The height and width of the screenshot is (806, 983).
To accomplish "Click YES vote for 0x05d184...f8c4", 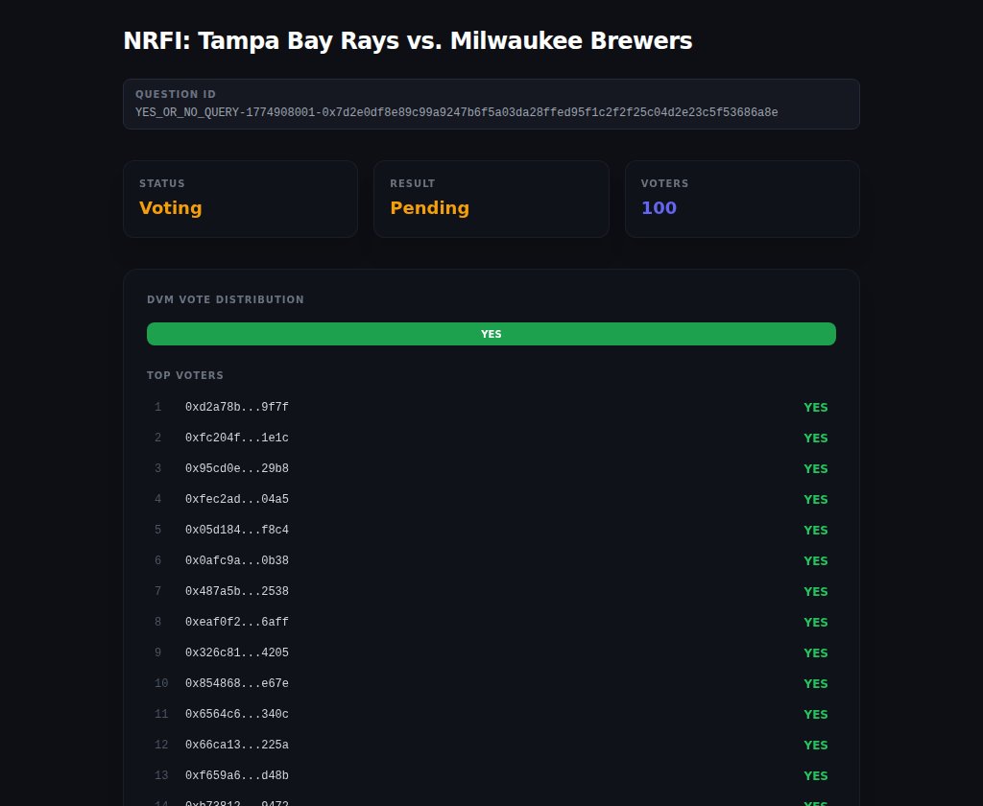I will (816, 531).
